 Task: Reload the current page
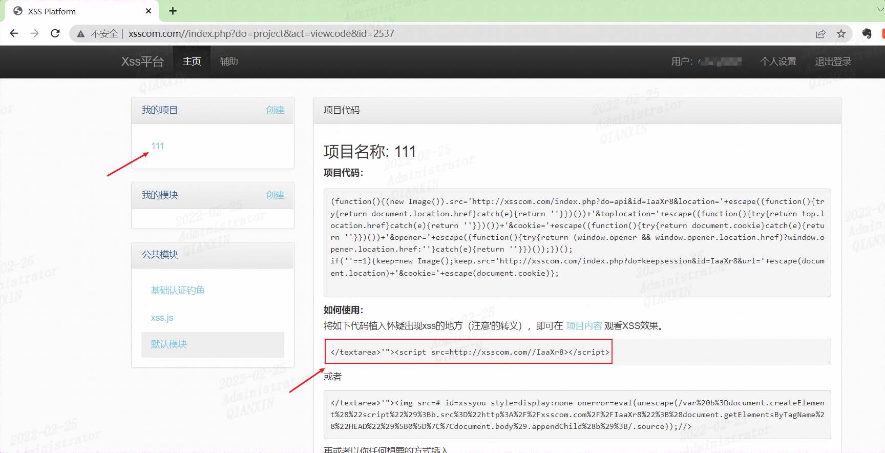[55, 33]
